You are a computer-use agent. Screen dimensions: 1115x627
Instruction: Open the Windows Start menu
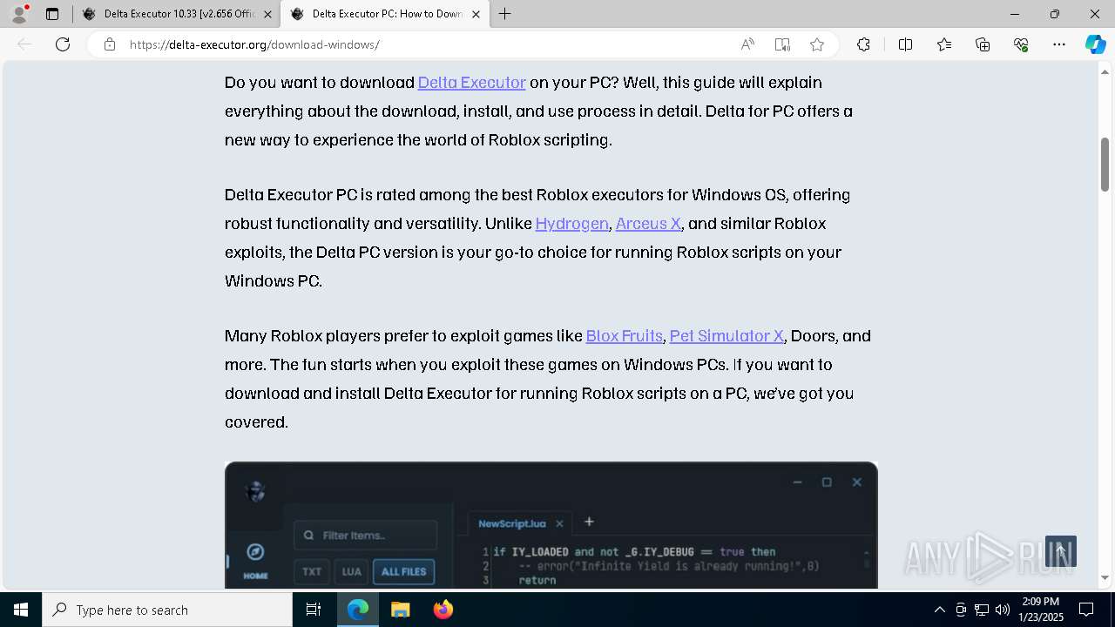(21, 610)
